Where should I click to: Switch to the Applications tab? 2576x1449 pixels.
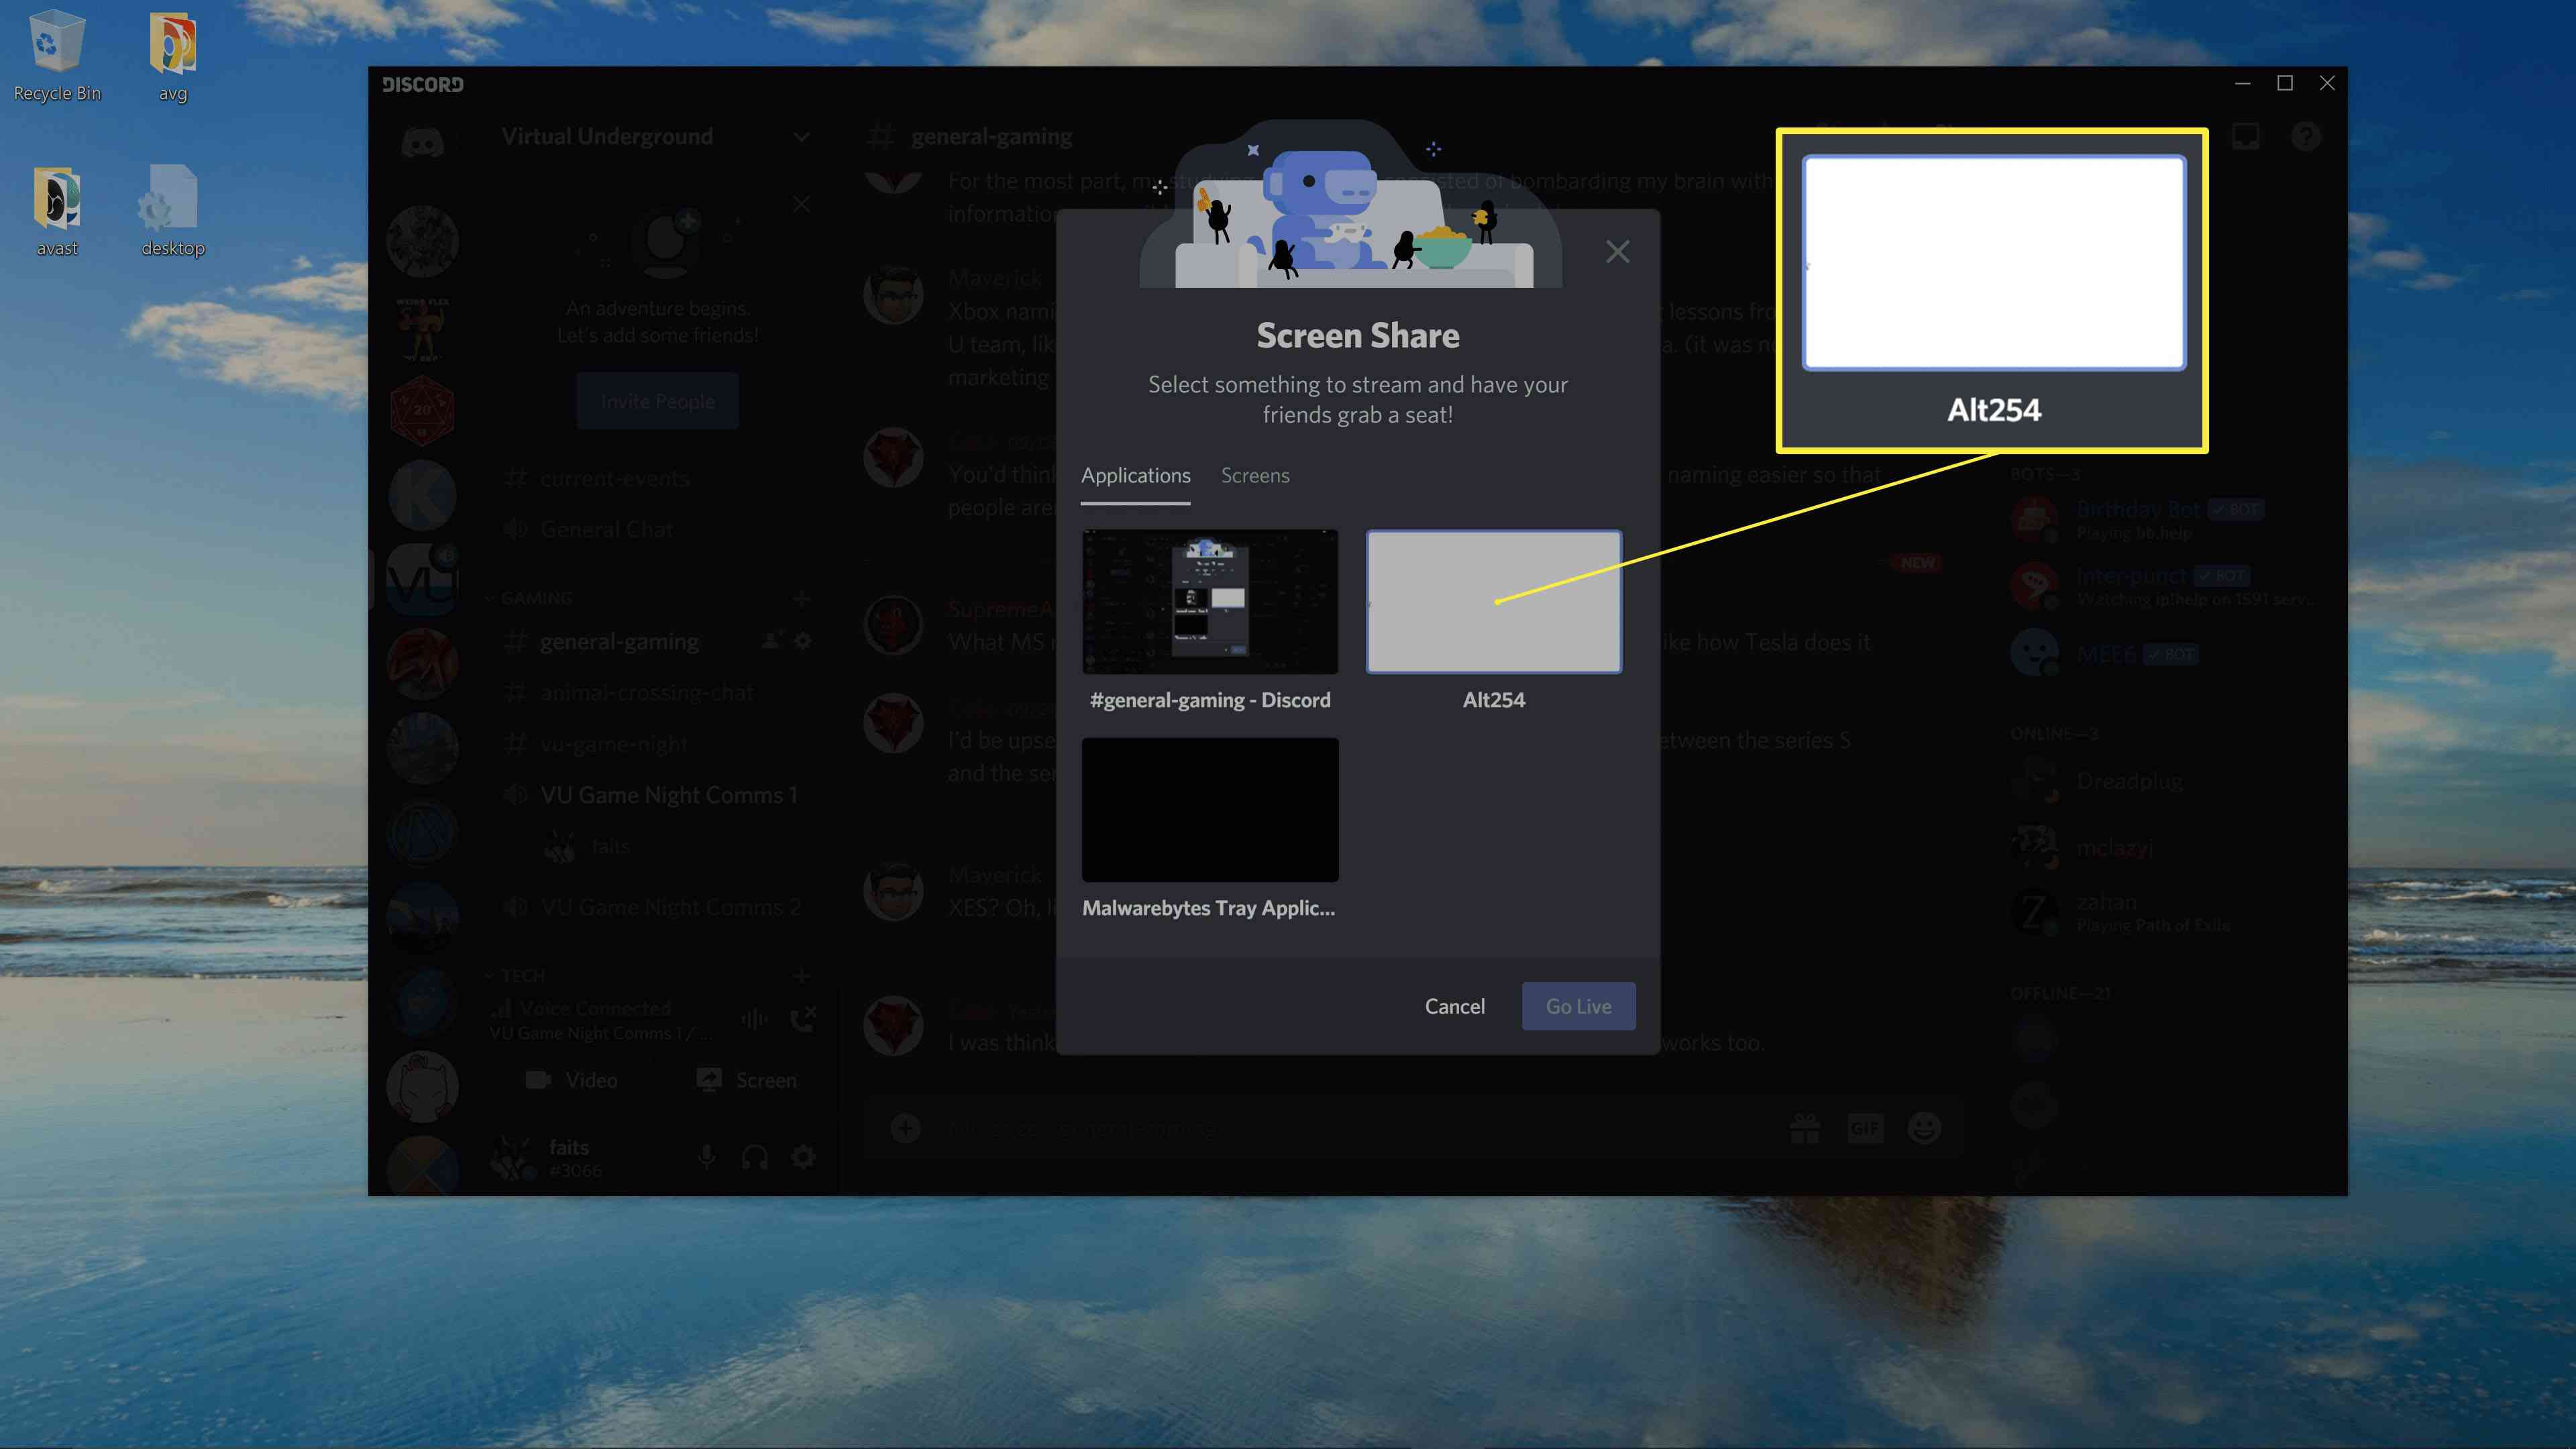(1135, 476)
